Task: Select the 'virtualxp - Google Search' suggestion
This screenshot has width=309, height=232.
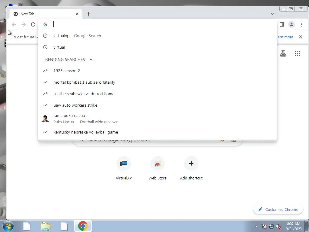Action: pos(158,36)
